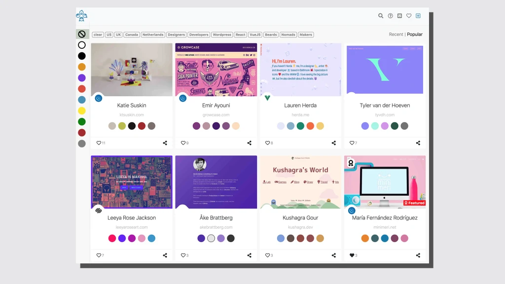Click the heart favorites icon in the header
The height and width of the screenshot is (284, 505).
[x=409, y=15]
